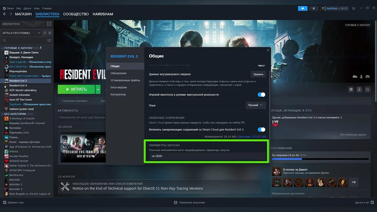Click achievements progress bar
Viewport: 377px width, 212px height.
(320, 159)
